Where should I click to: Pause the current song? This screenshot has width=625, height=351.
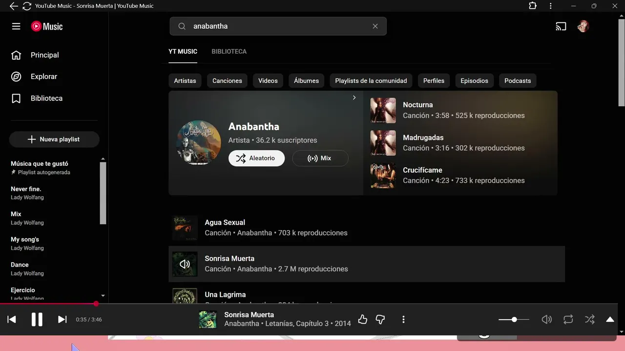click(37, 319)
